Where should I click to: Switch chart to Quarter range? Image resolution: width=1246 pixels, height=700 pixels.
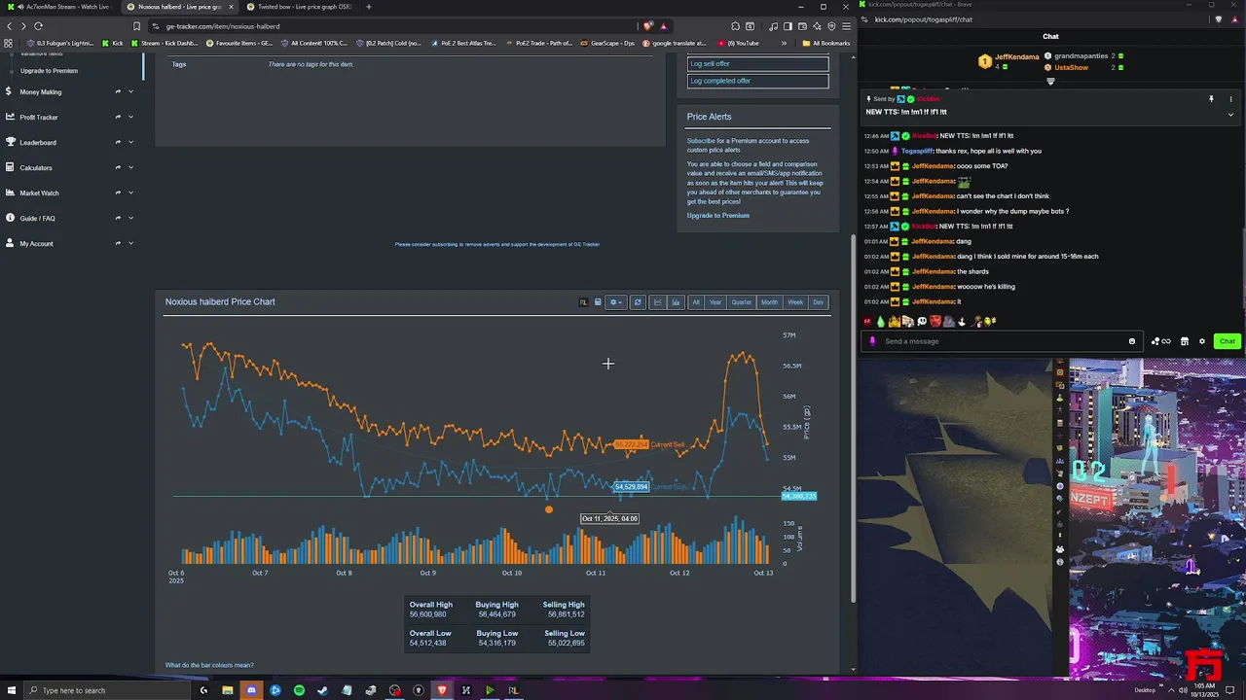(x=742, y=302)
